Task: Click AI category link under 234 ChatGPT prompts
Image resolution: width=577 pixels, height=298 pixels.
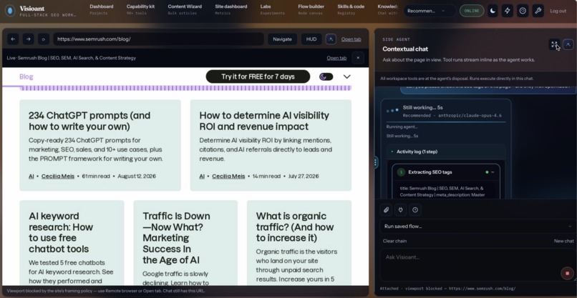Action: click(x=31, y=176)
